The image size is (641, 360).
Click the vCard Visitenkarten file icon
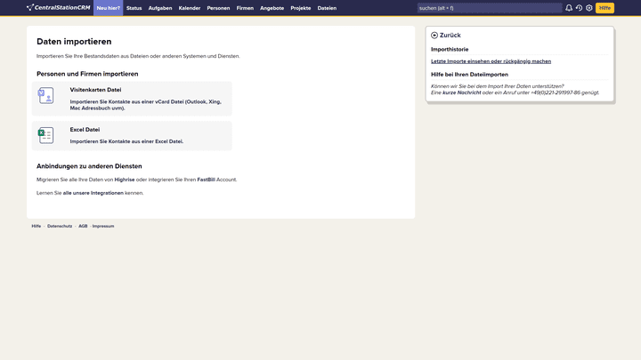45,96
